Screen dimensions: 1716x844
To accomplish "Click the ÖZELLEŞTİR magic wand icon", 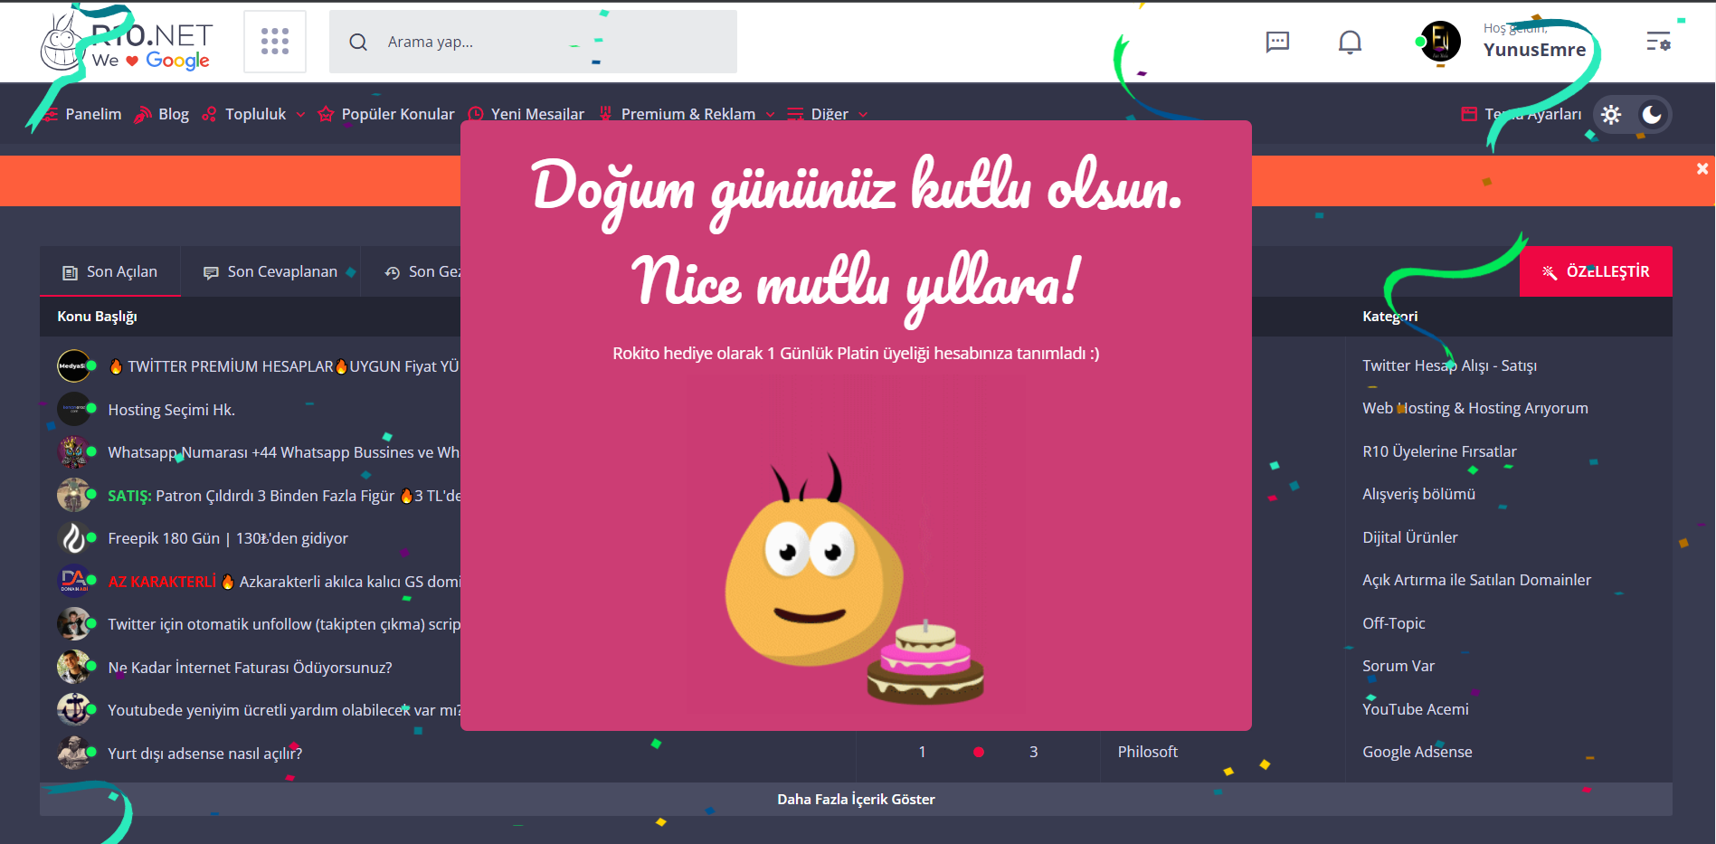I will [x=1550, y=272].
